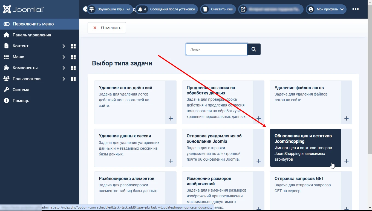
Task: Click the search magnifier button
Action: click(254, 49)
